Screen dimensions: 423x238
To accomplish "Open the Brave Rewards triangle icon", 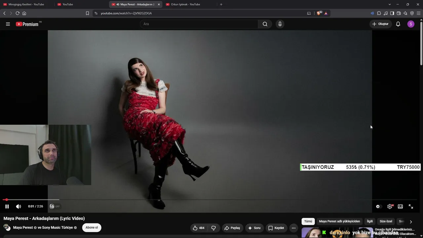I will coord(326,13).
